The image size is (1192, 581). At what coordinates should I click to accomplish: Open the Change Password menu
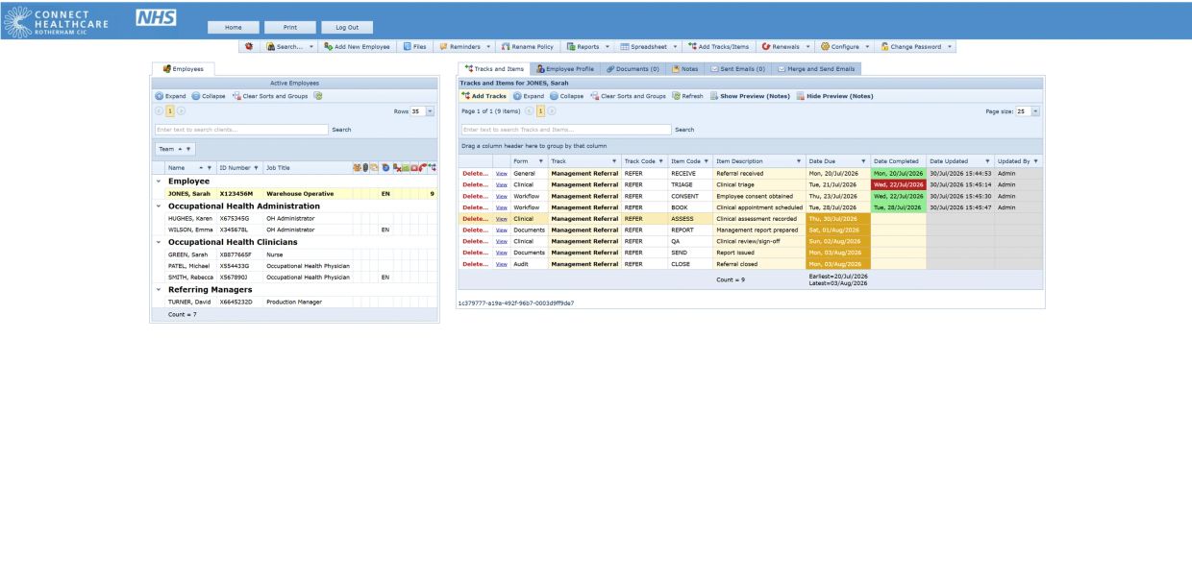point(916,46)
